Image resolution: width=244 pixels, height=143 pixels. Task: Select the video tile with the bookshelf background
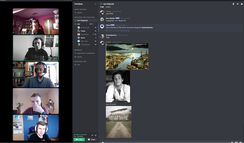(x=36, y=74)
